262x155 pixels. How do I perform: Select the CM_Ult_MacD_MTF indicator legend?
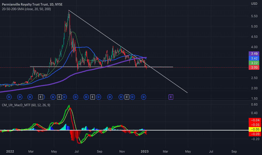coord(26,105)
